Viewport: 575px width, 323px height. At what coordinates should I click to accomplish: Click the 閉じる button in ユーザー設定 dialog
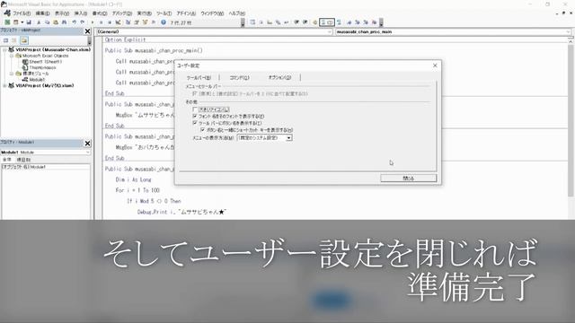pos(409,178)
